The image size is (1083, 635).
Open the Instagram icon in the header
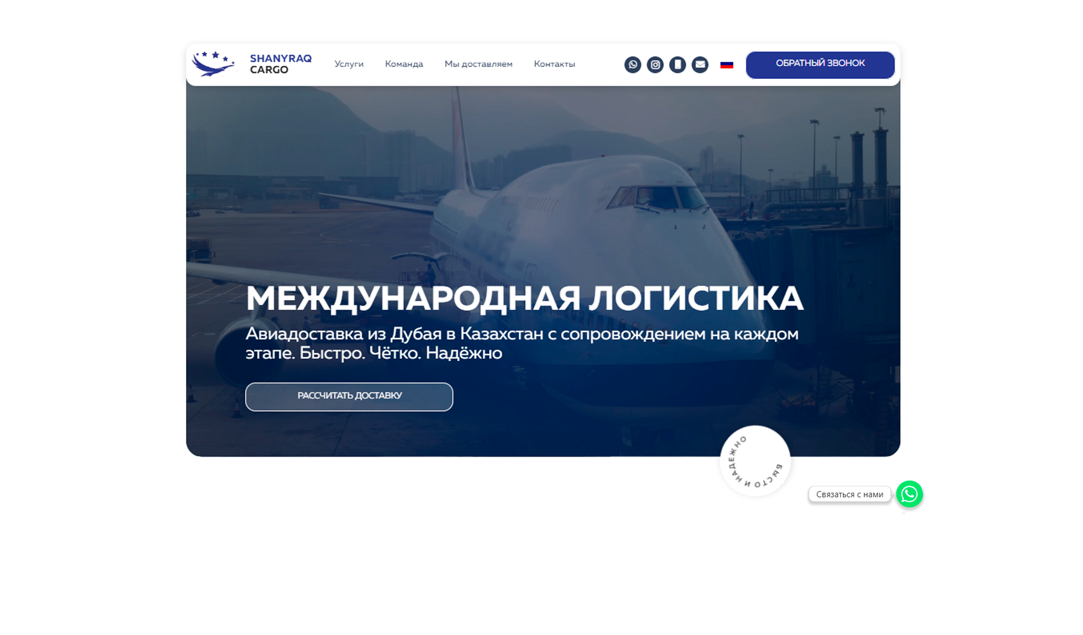(655, 65)
